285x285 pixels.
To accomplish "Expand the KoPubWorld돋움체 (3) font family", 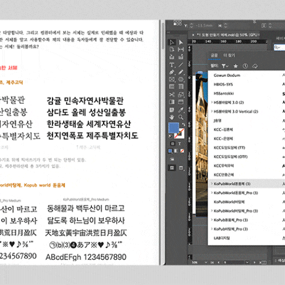I will point(211,184).
